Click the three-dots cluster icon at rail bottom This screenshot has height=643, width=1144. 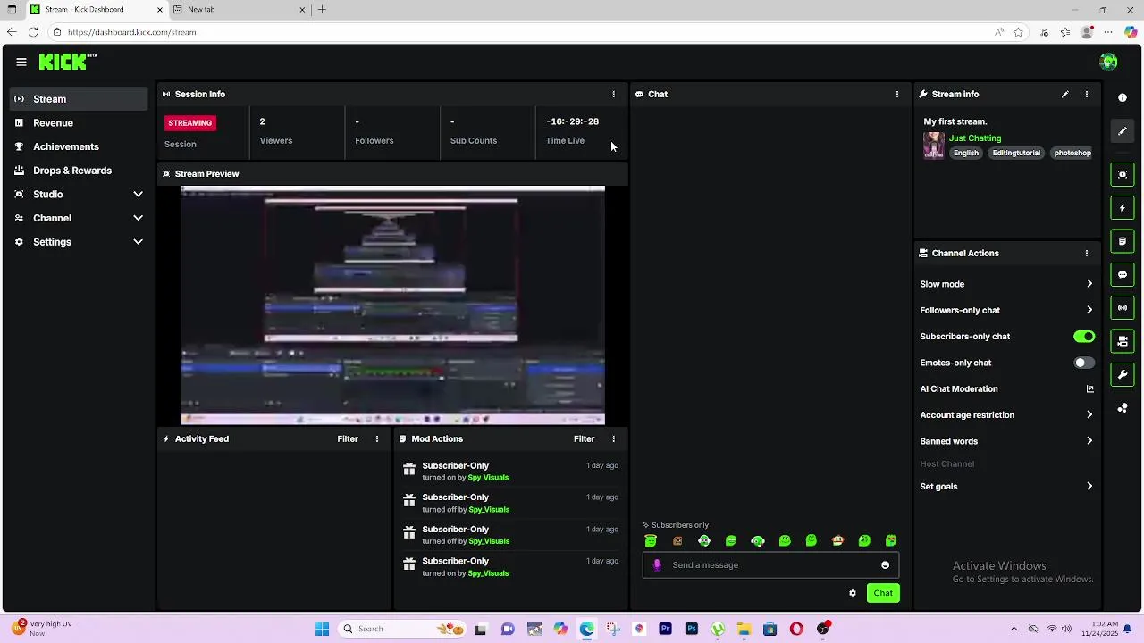1123,408
